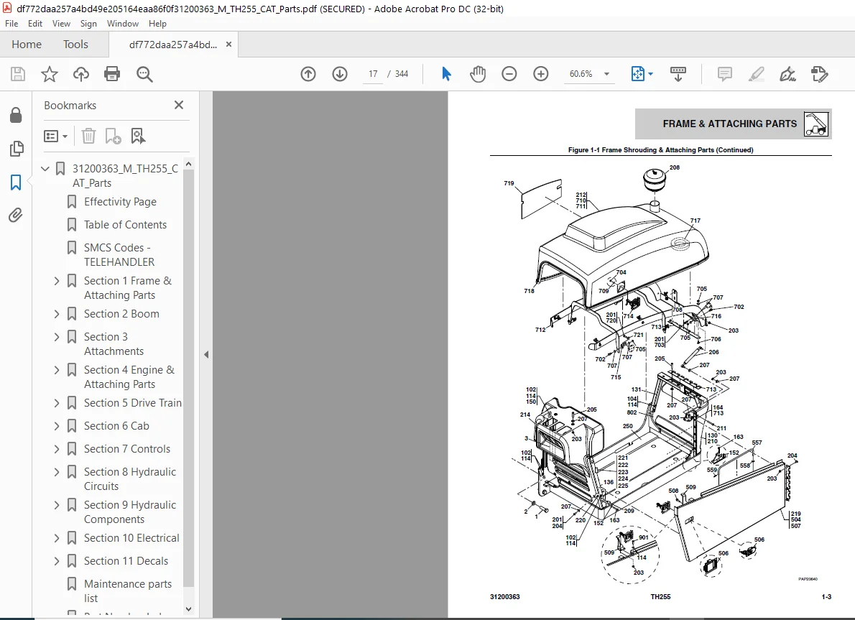Expand Section 6 Cab bookmark
Viewport: 855px width, 620px height.
57,426
